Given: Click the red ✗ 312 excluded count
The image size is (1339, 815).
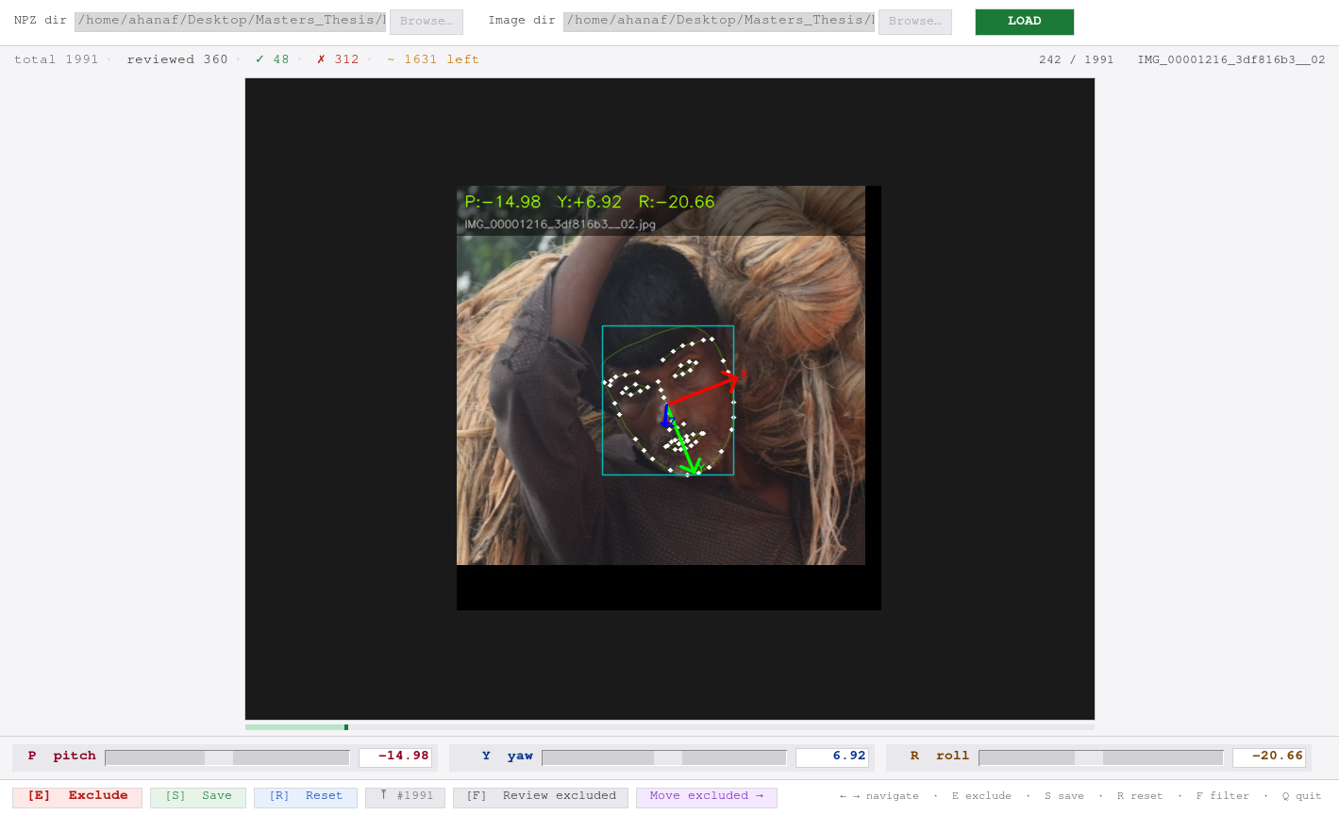Looking at the screenshot, I should pyautogui.click(x=338, y=59).
